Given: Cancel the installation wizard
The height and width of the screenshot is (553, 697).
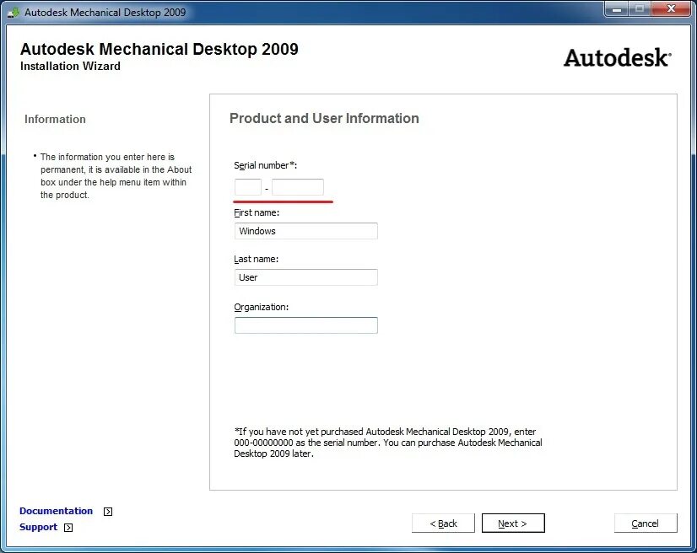Looking at the screenshot, I should (x=646, y=523).
